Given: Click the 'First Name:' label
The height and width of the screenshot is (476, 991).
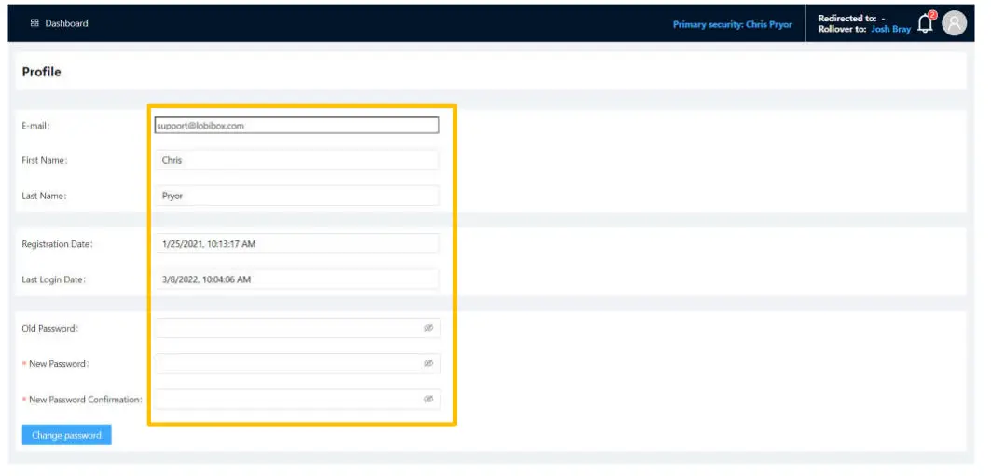Looking at the screenshot, I should 45,160.
